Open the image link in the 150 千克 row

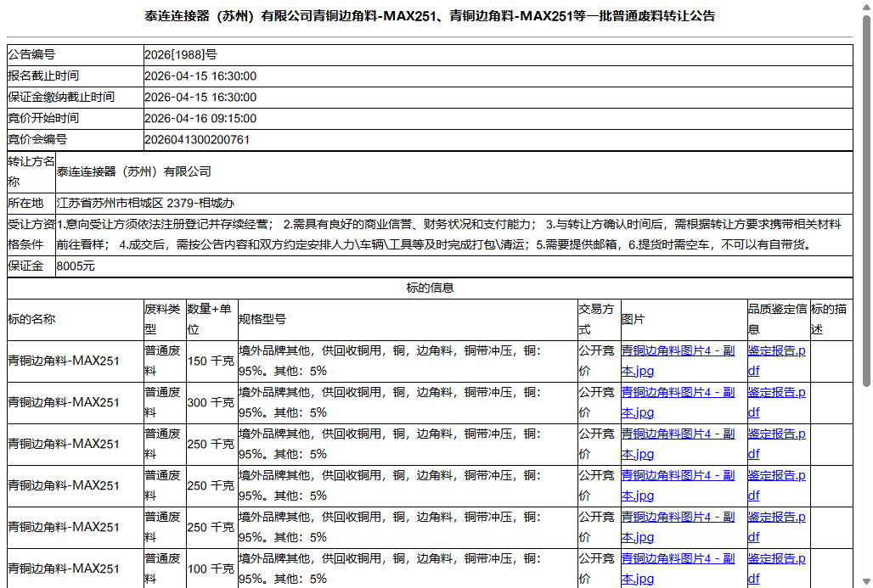[679, 361]
